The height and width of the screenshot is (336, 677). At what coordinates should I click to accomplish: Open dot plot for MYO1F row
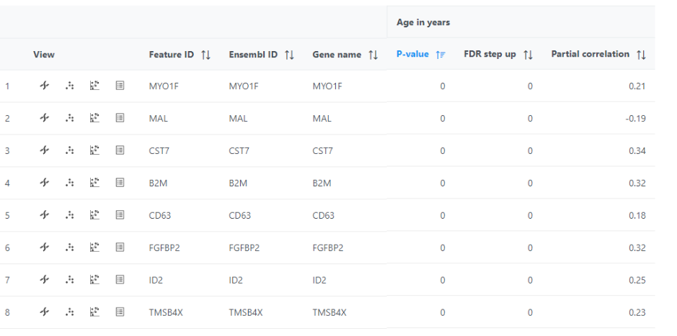(69, 86)
